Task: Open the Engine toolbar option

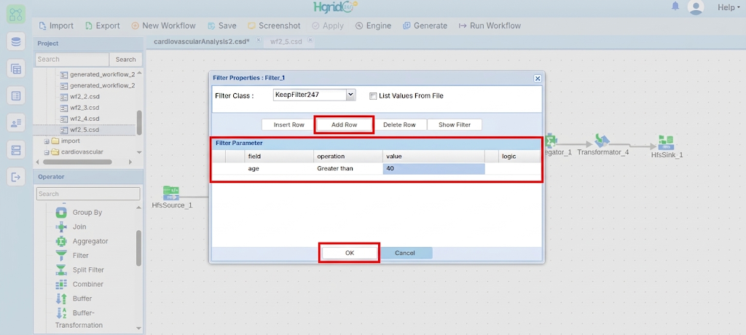Action: (373, 25)
